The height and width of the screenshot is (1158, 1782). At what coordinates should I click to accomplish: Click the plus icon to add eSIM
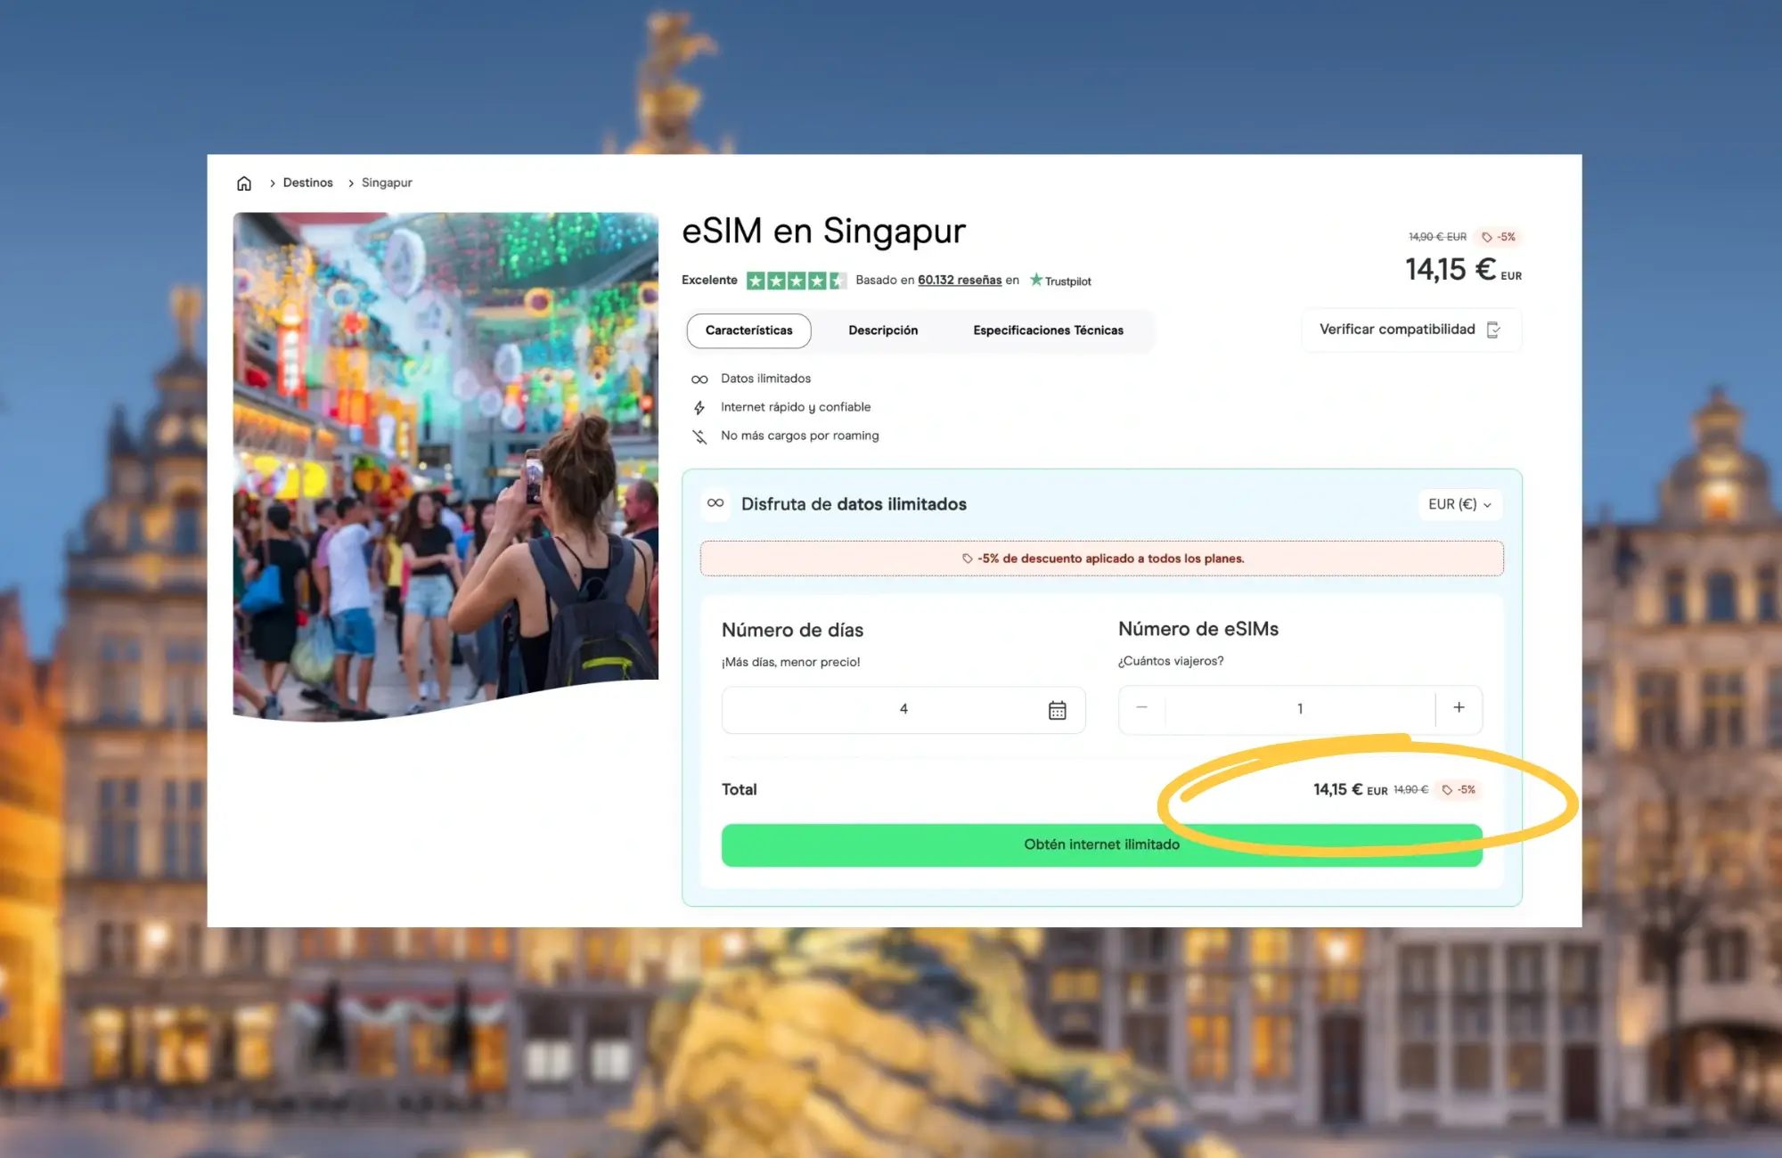click(x=1459, y=708)
